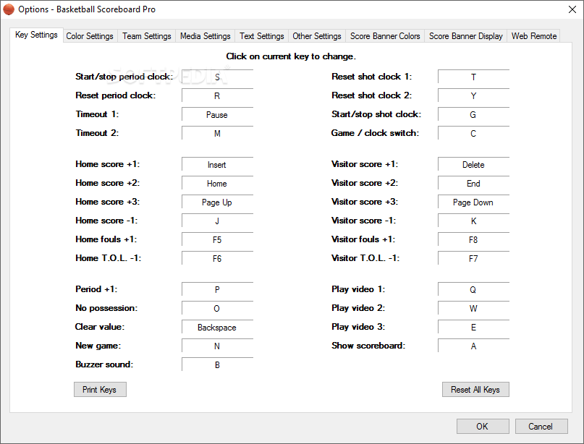Change the Timeout 1 key Pause

218,114
